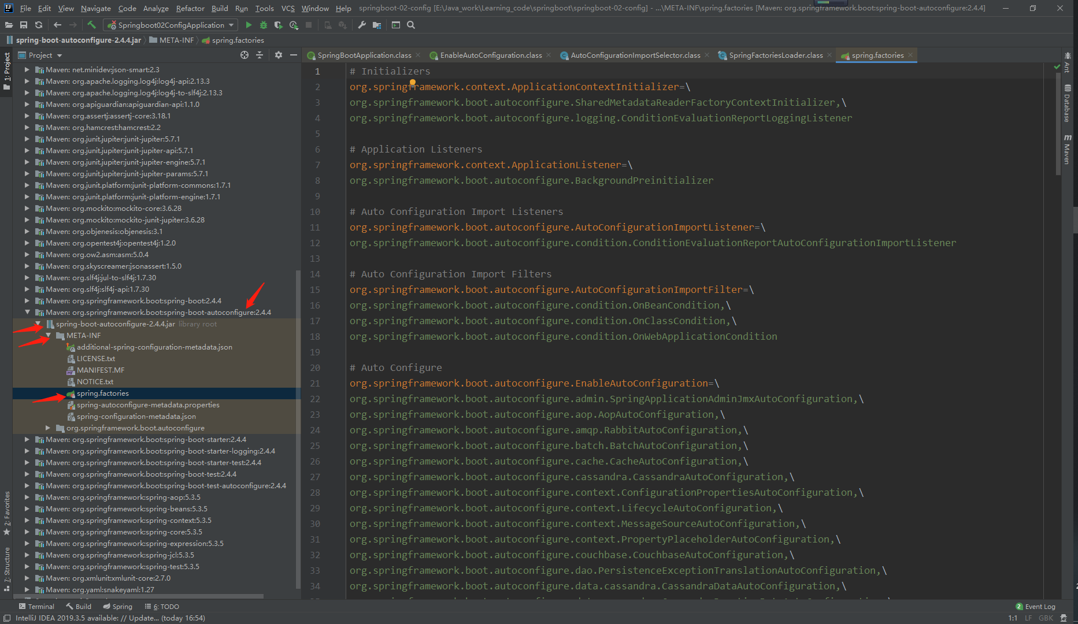Expand Maven: org.springframework:spring-core:5.3.5
The image size is (1078, 624).
click(x=27, y=532)
